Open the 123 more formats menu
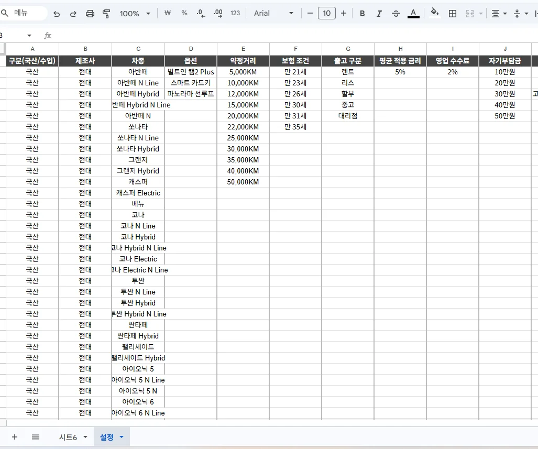 pos(235,13)
